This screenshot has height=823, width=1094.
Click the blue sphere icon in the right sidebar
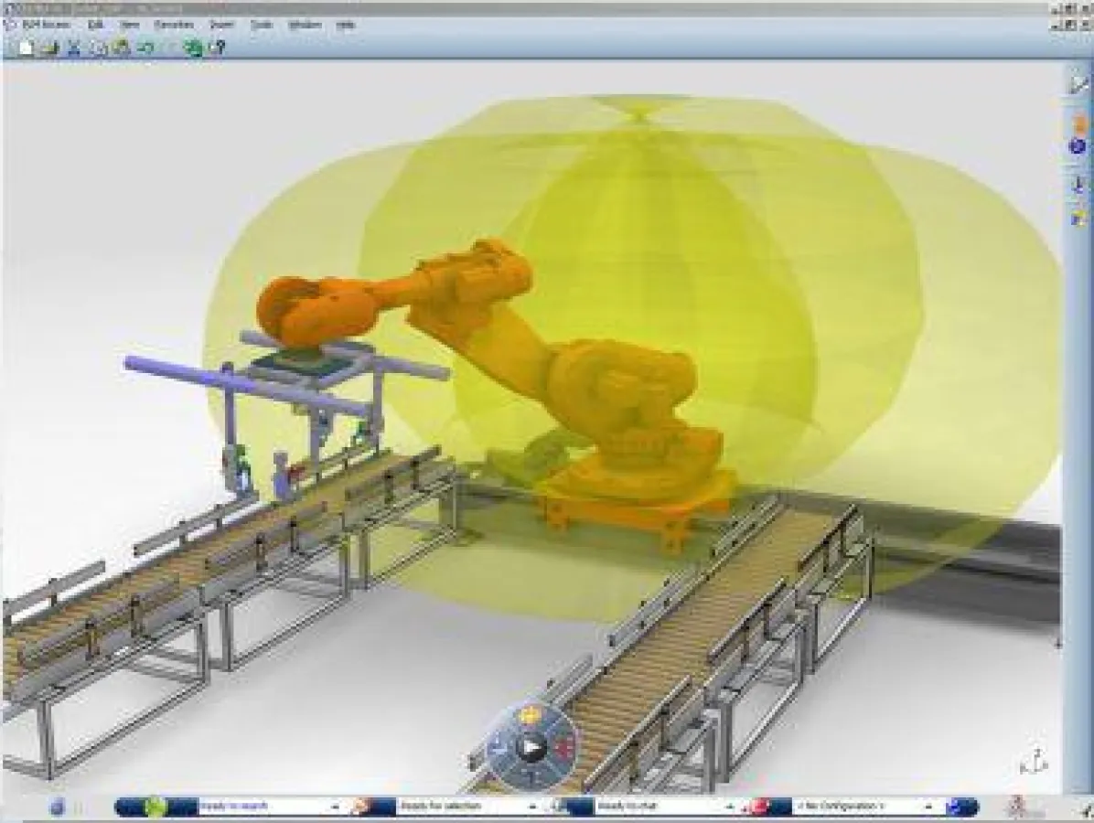[1078, 146]
